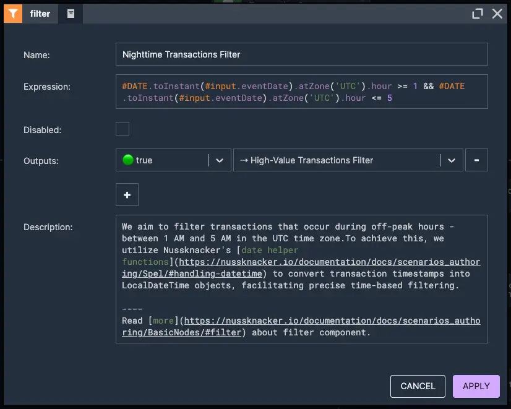
Task: Click the Outputs label
Action: [x=41, y=161]
